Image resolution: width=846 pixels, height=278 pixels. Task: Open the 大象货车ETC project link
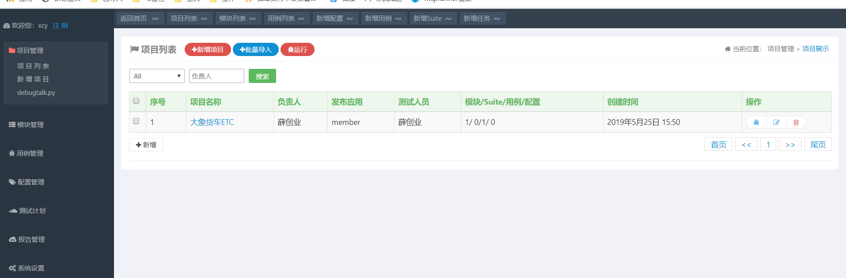(212, 122)
